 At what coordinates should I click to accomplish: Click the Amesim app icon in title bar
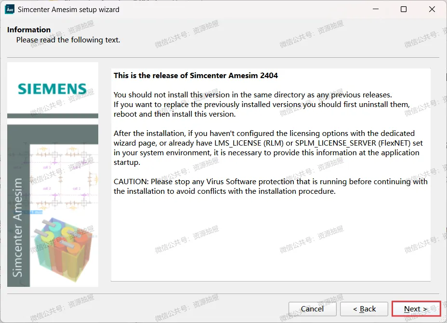[10, 10]
